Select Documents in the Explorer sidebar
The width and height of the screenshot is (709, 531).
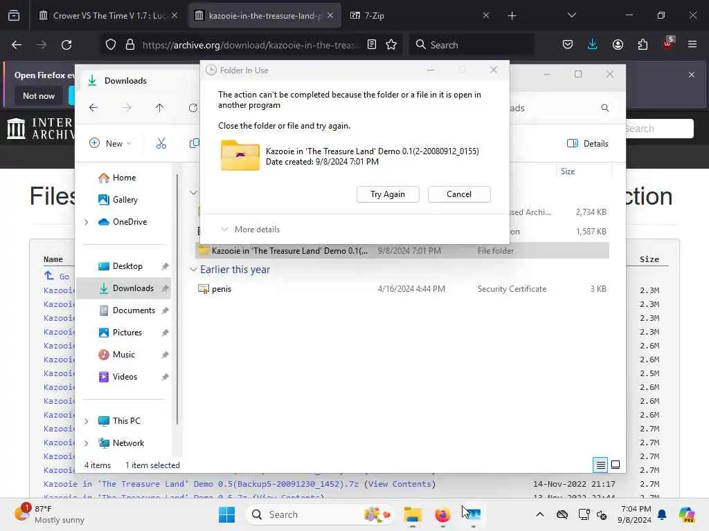point(134,310)
